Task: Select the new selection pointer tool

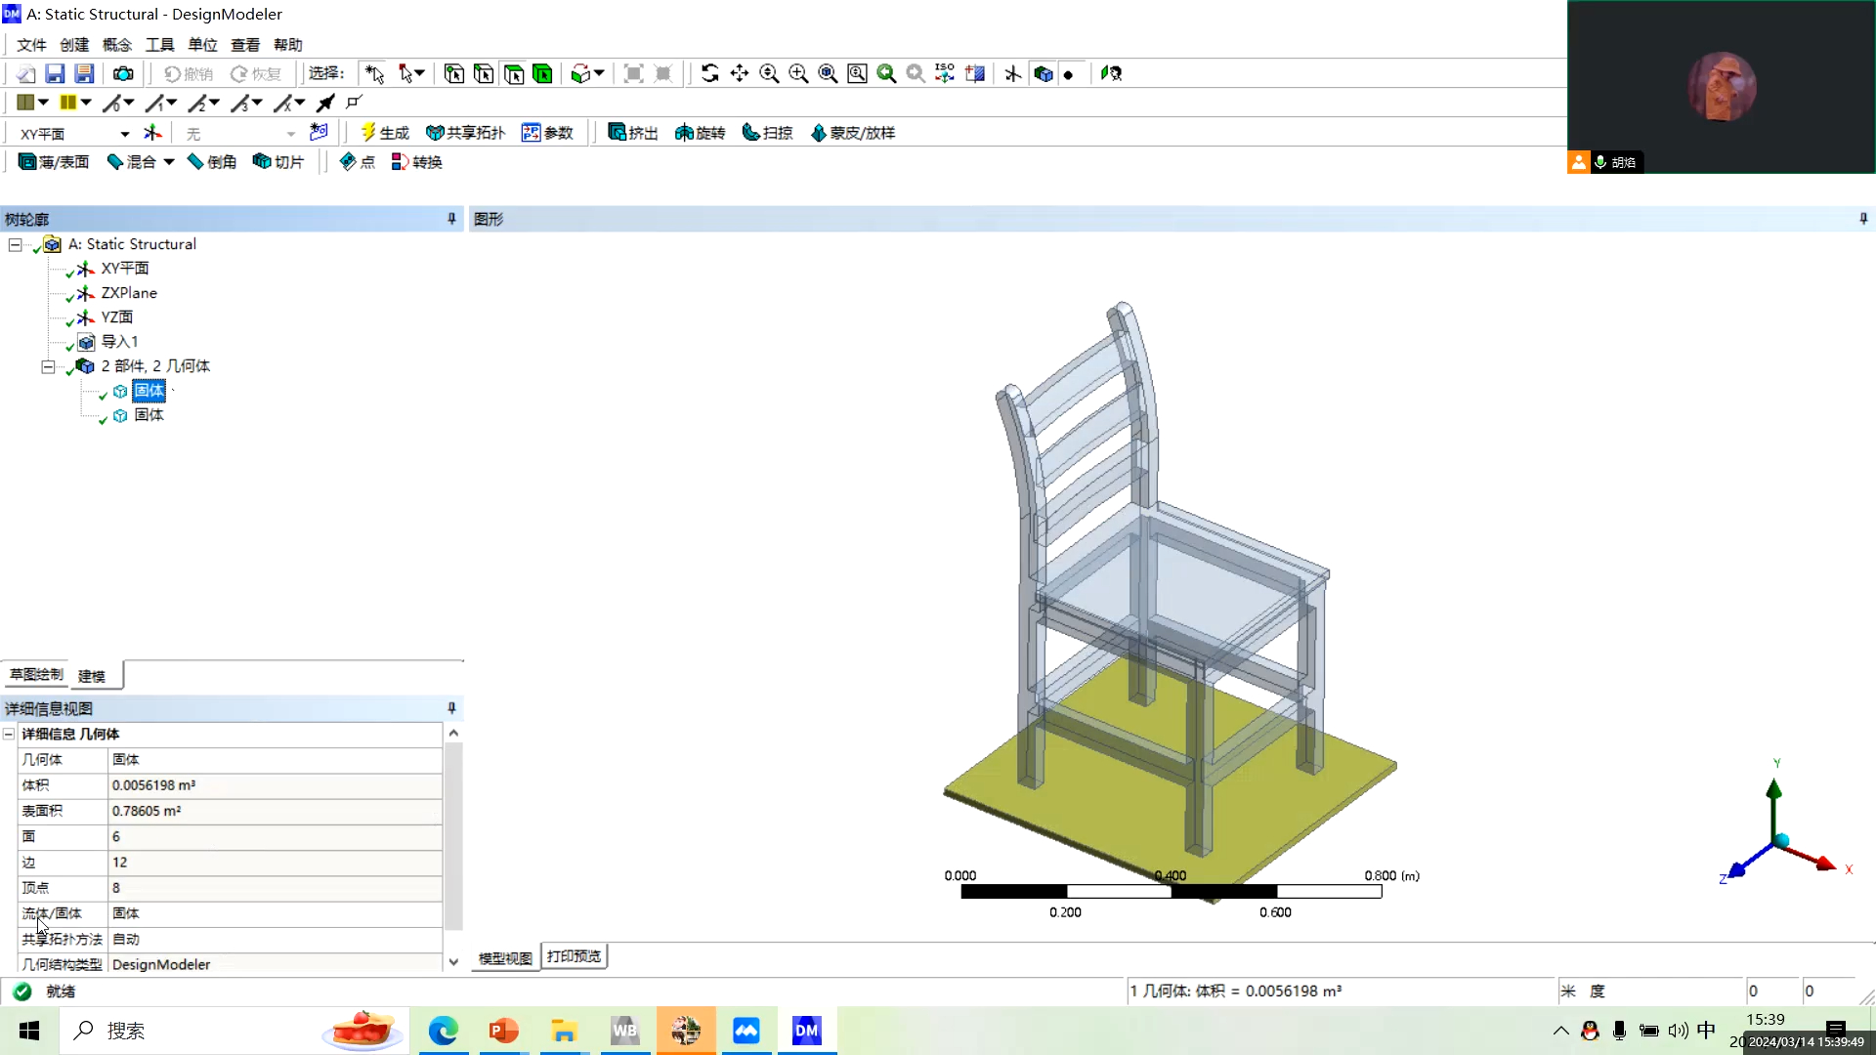Action: (x=374, y=73)
